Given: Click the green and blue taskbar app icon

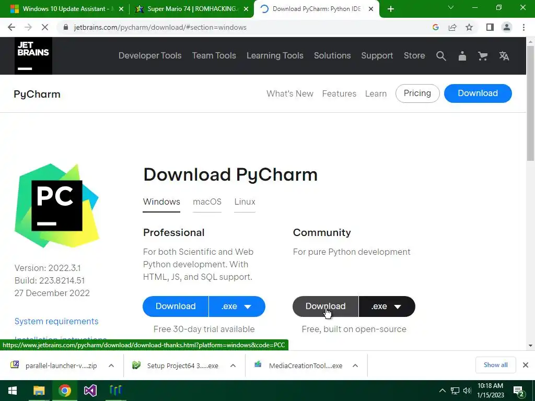Looking at the screenshot, I should click(x=115, y=391).
